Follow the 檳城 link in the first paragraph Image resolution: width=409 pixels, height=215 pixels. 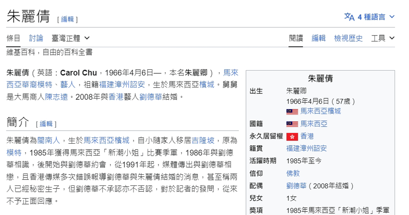[206, 85]
